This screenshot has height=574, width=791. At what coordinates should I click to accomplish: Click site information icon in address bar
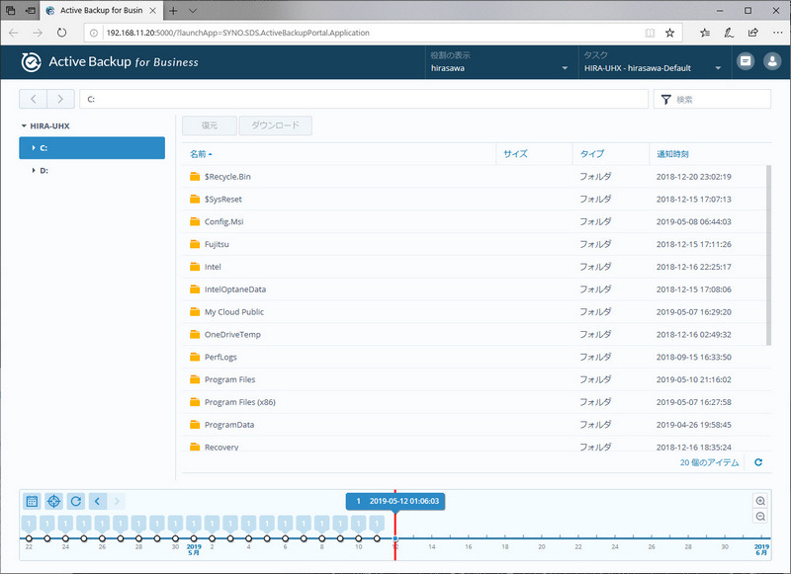pyautogui.click(x=93, y=33)
